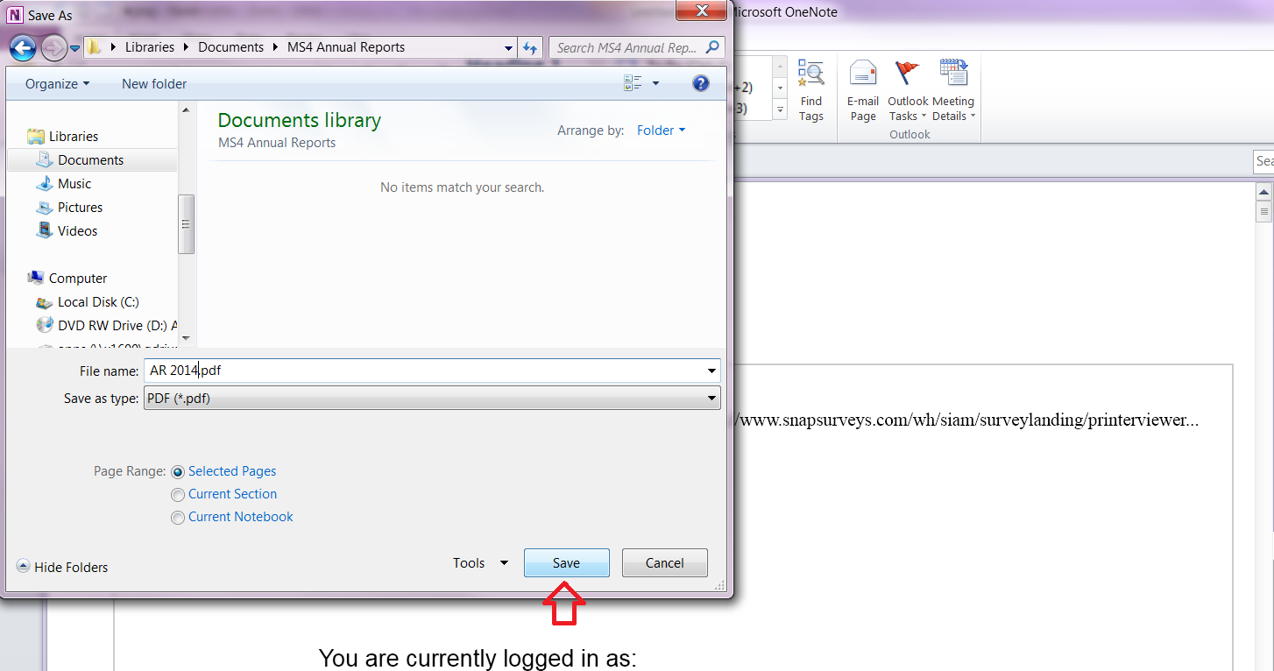Select Current Notebook radio option
The height and width of the screenshot is (671, 1274).
[x=178, y=517]
